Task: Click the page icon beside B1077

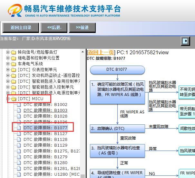Action: [19, 128]
